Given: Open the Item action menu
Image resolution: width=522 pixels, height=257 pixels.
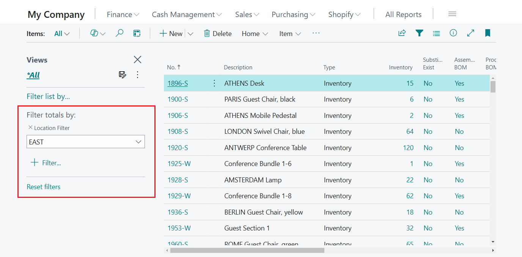Looking at the screenshot, I should pyautogui.click(x=289, y=33).
